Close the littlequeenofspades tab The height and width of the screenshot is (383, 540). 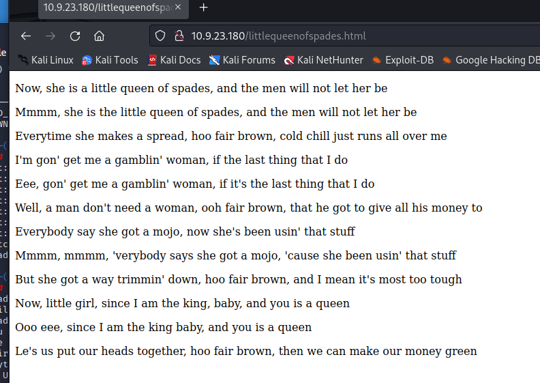(178, 7)
